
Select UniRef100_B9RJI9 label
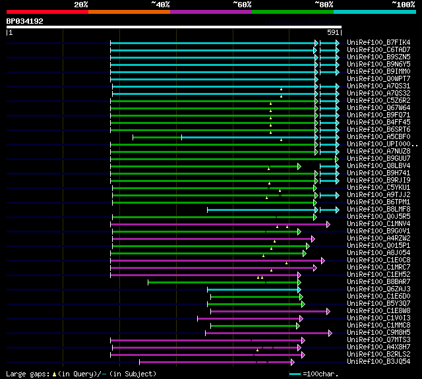coord(378,181)
